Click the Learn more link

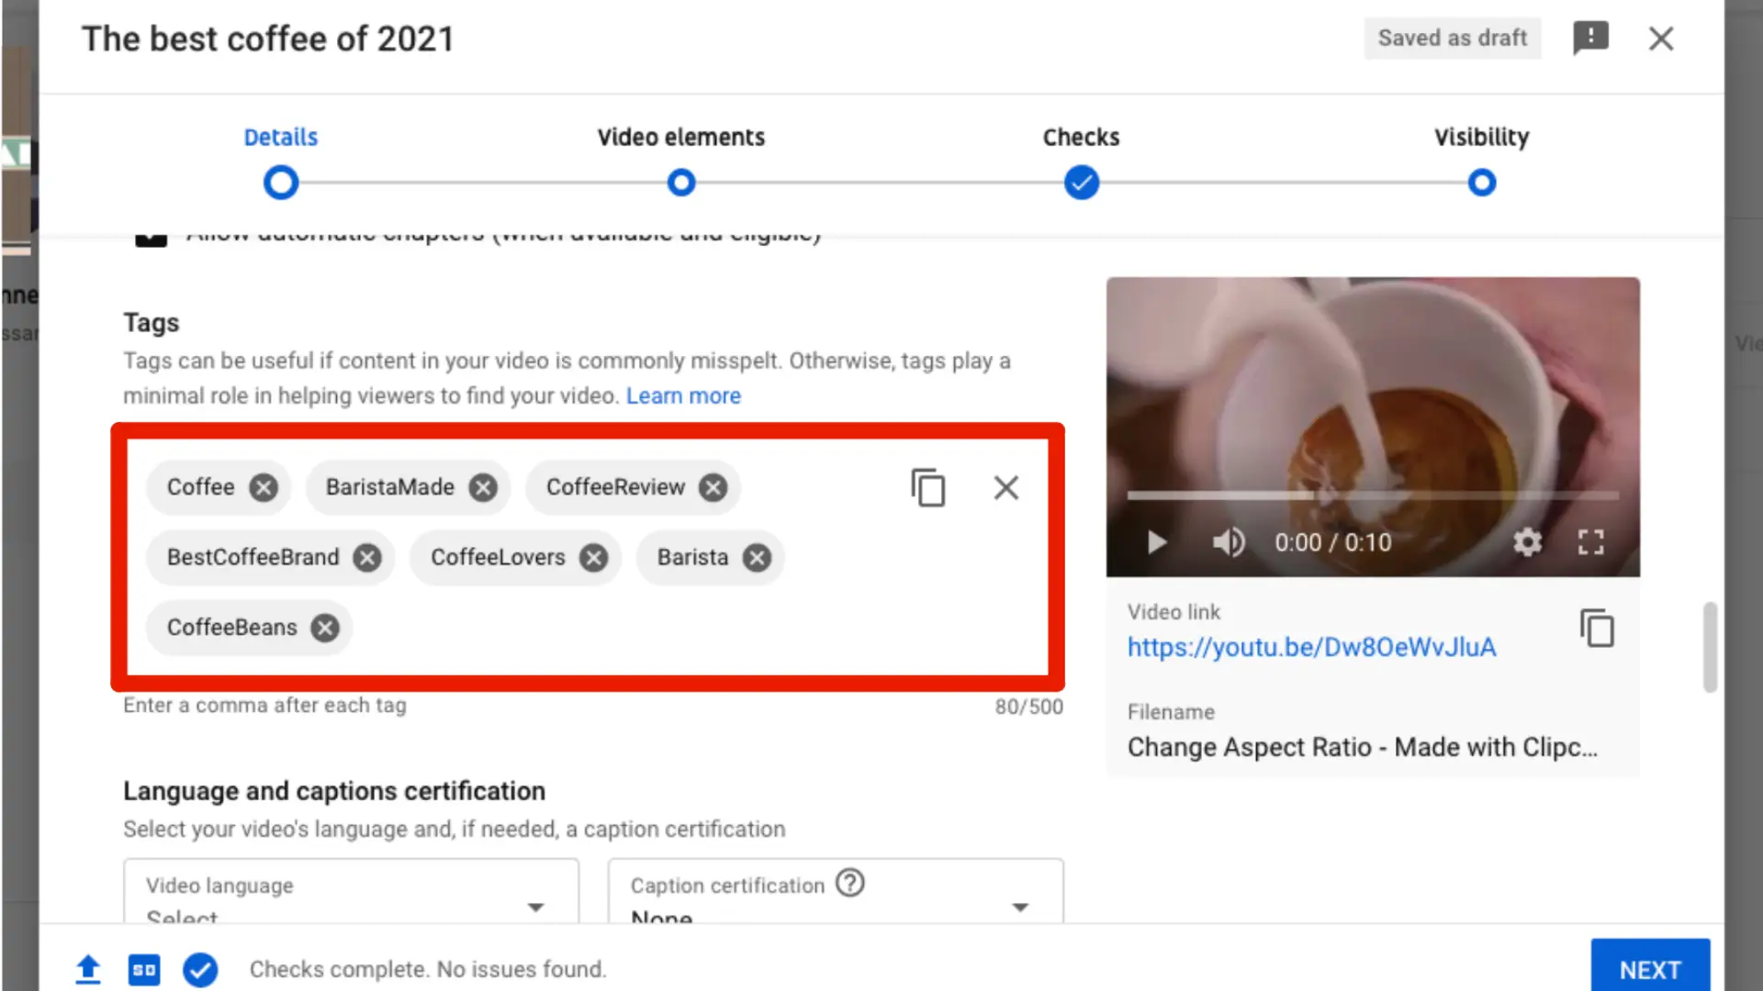[681, 395]
